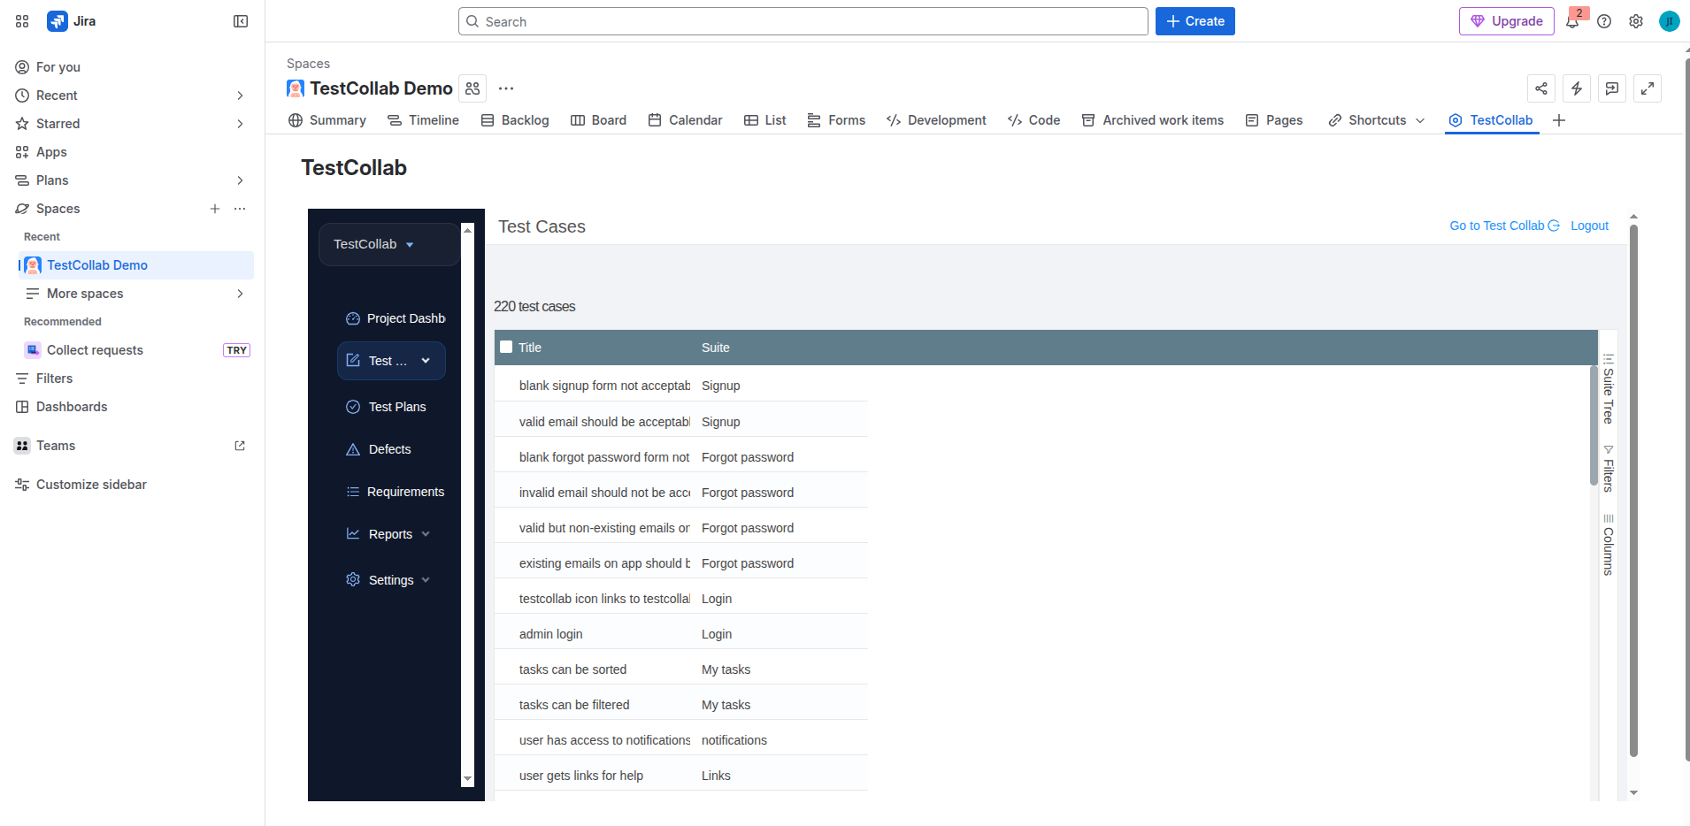Open the team members icon beside TestCollab Demo

coord(472,88)
